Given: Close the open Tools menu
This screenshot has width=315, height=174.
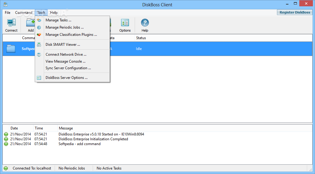Looking at the screenshot, I should pyautogui.click(x=41, y=13).
